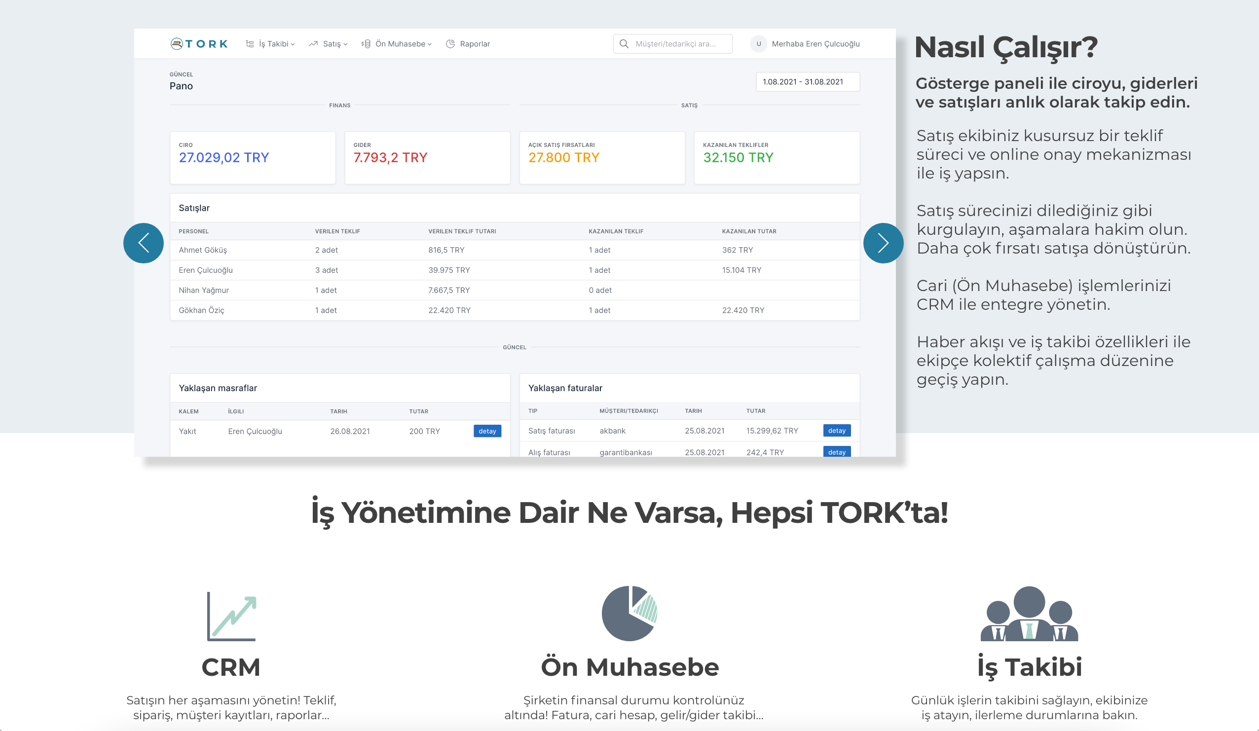Click the Nihan Yağmur row name
1259x731 pixels.
click(x=204, y=291)
